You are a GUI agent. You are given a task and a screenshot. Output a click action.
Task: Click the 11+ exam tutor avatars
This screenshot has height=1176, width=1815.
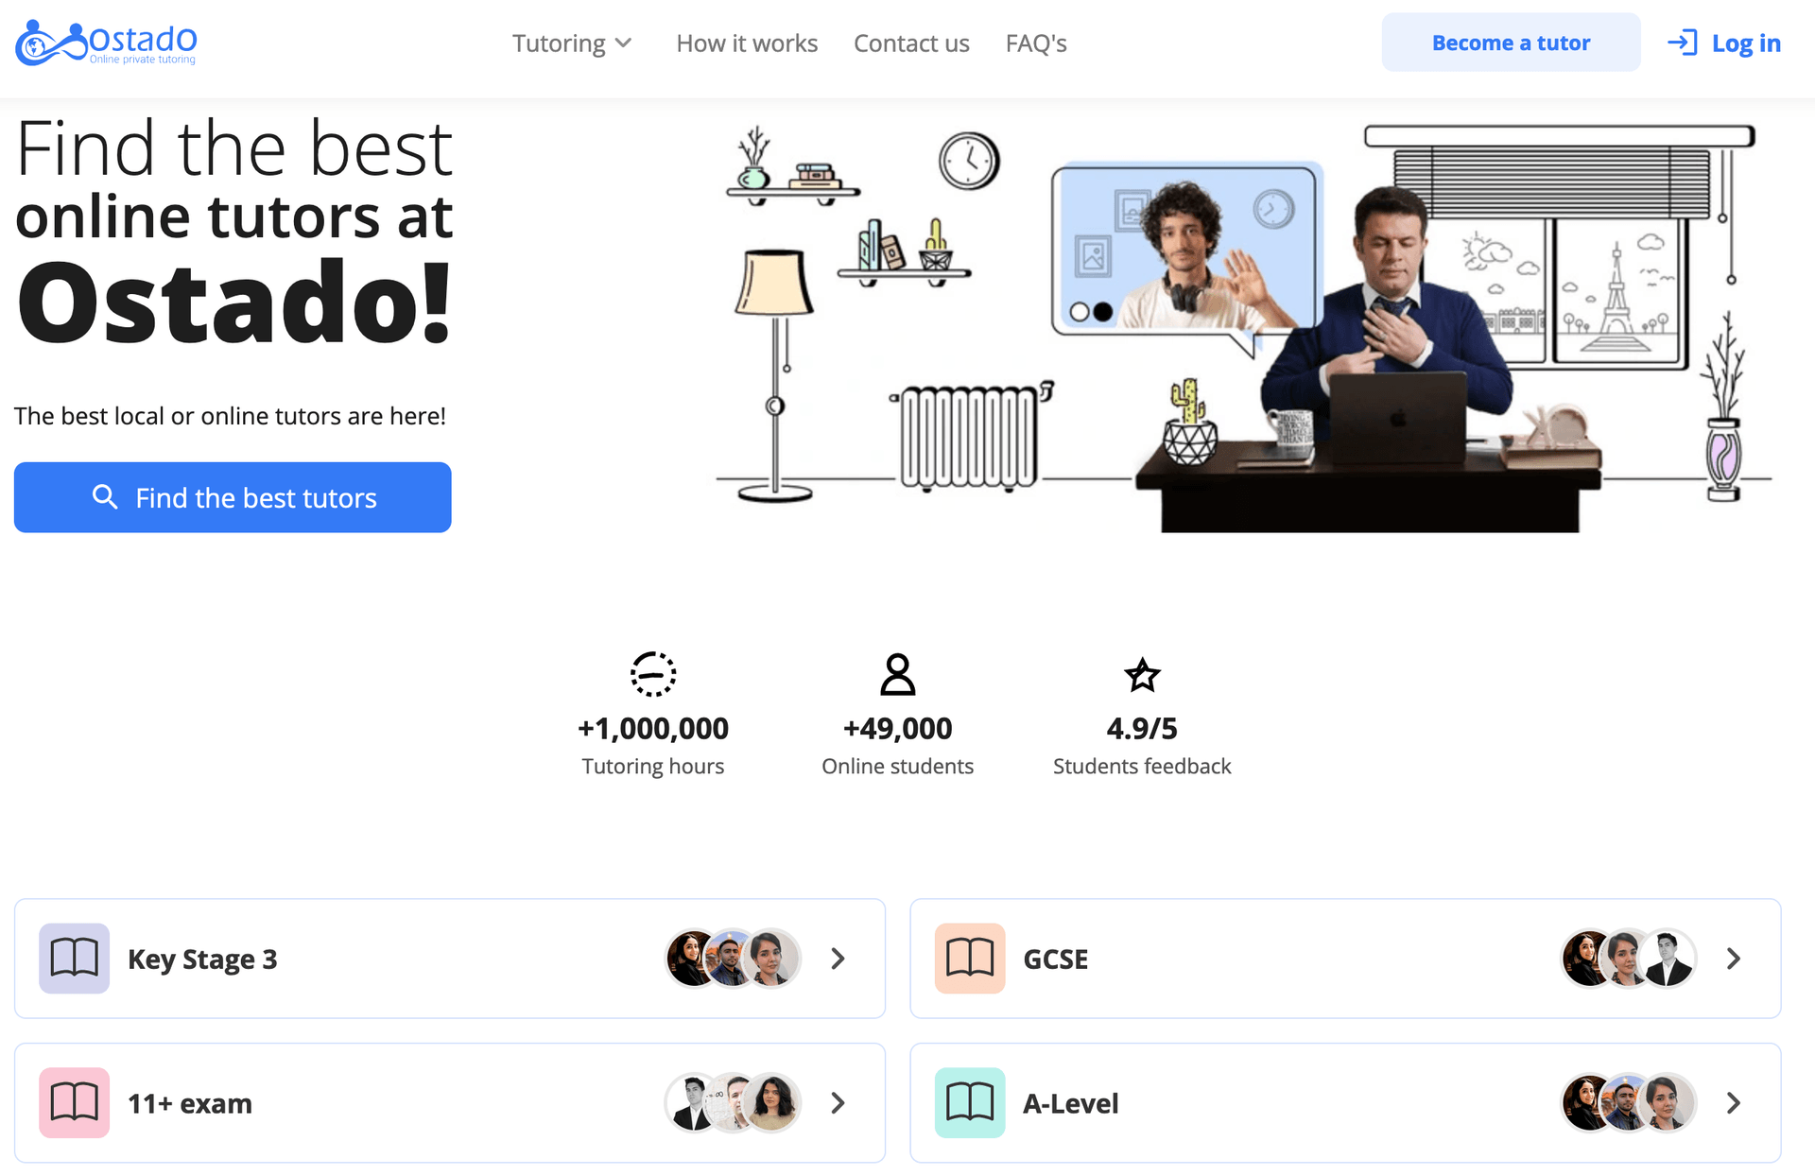[733, 1103]
